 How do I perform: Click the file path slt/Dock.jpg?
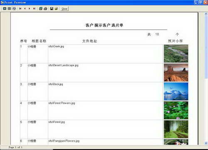coord(56,84)
